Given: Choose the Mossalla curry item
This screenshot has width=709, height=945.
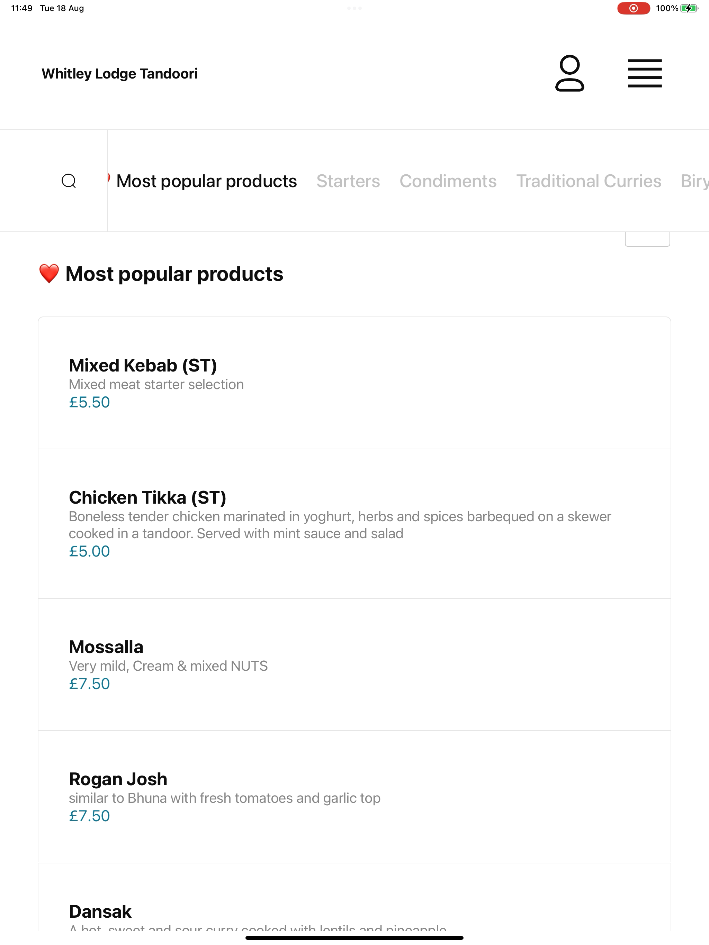Looking at the screenshot, I should [354, 665].
